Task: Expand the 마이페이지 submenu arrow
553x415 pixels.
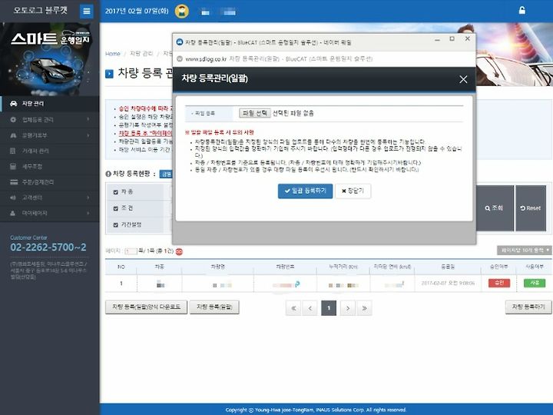Action: tap(88, 213)
